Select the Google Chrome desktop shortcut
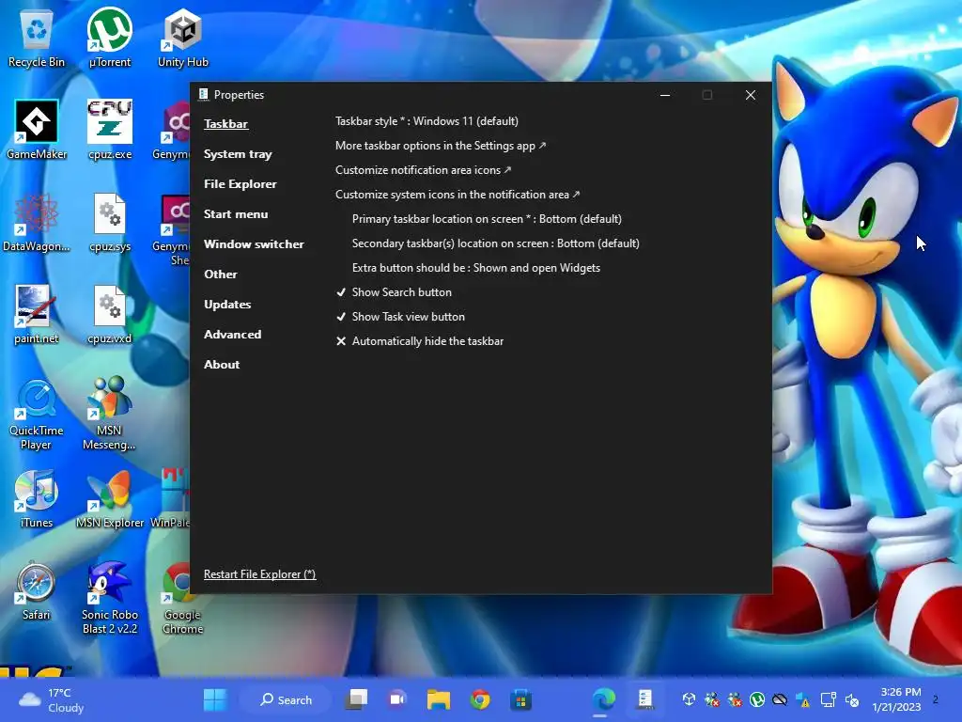This screenshot has height=722, width=962. click(182, 599)
